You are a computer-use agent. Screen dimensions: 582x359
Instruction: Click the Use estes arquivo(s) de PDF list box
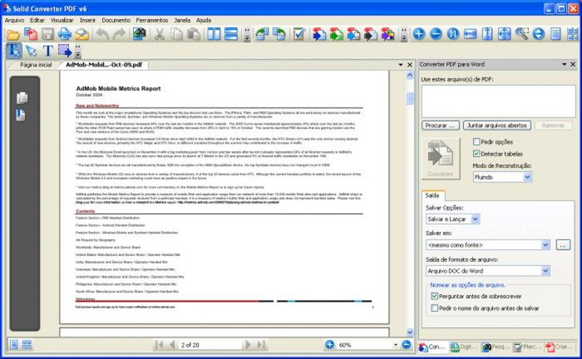click(499, 101)
